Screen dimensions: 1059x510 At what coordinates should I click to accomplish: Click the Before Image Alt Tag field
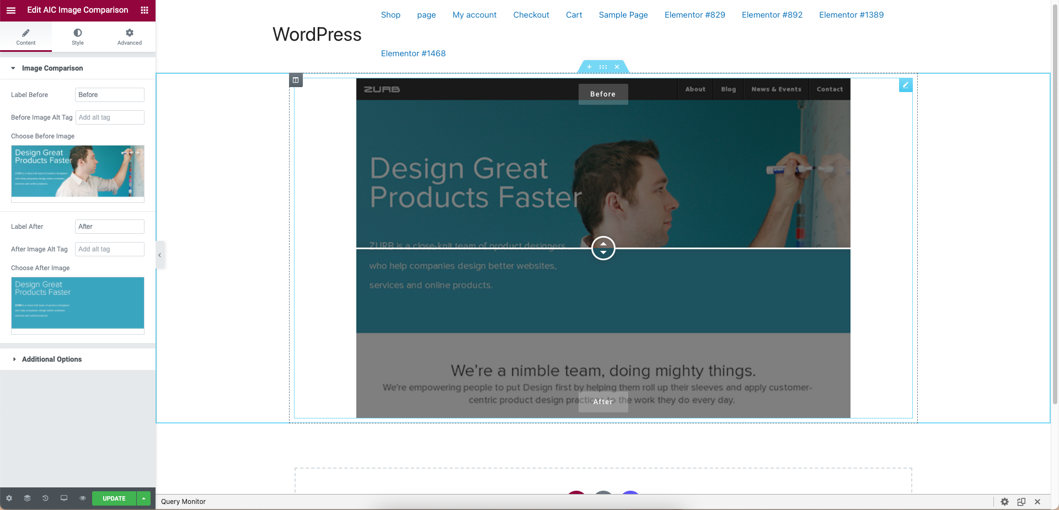click(110, 117)
